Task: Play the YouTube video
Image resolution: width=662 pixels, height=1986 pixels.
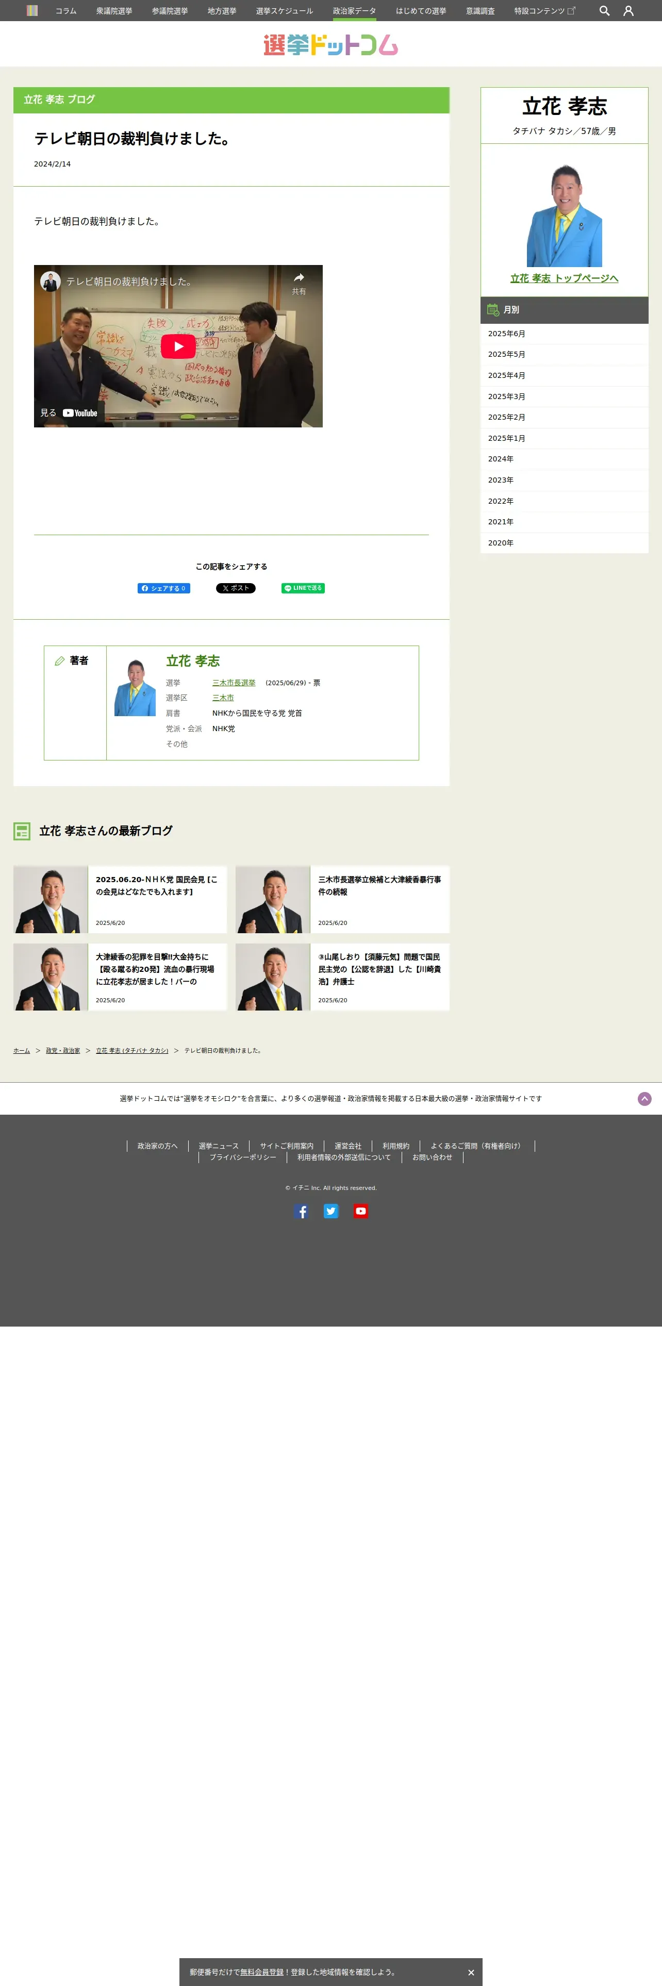Action: [x=178, y=346]
